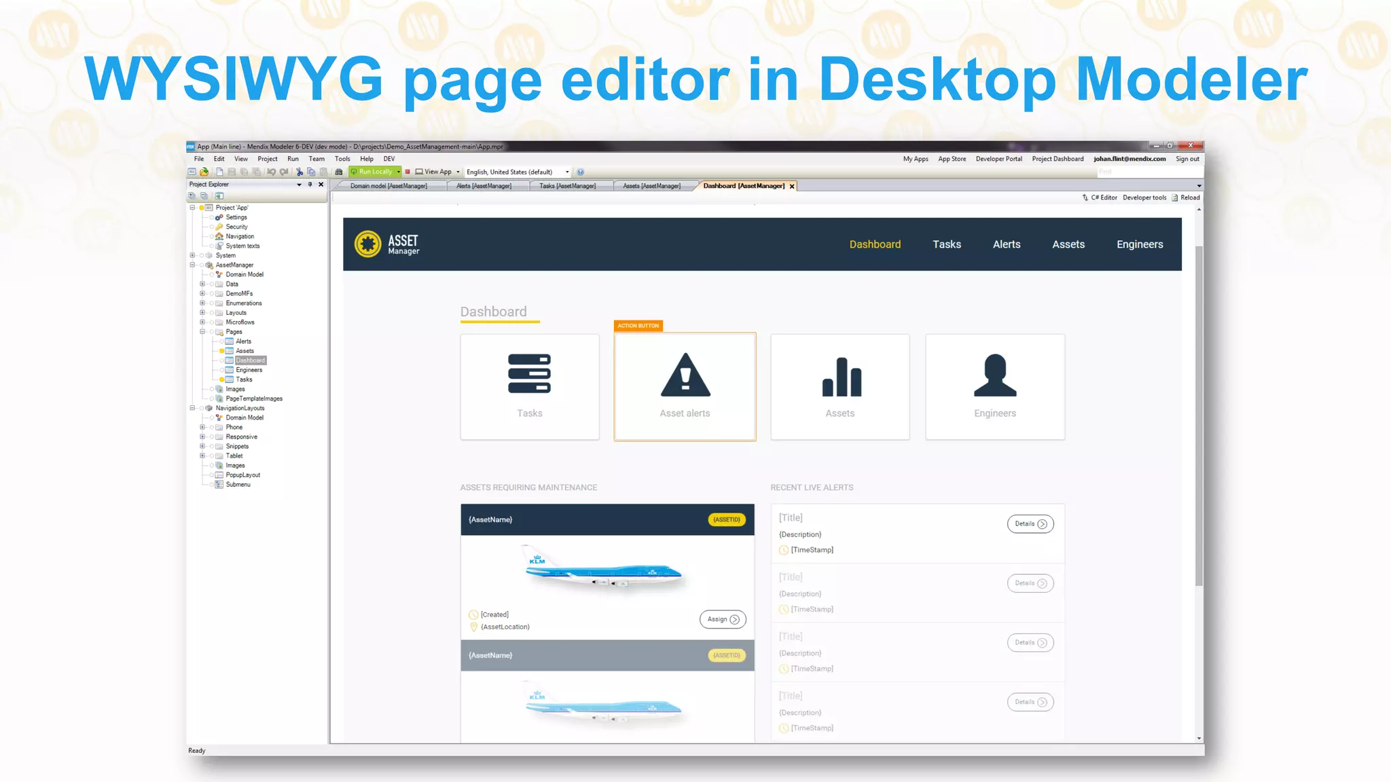
Task: Open the Project menu
Action: pyautogui.click(x=268, y=159)
